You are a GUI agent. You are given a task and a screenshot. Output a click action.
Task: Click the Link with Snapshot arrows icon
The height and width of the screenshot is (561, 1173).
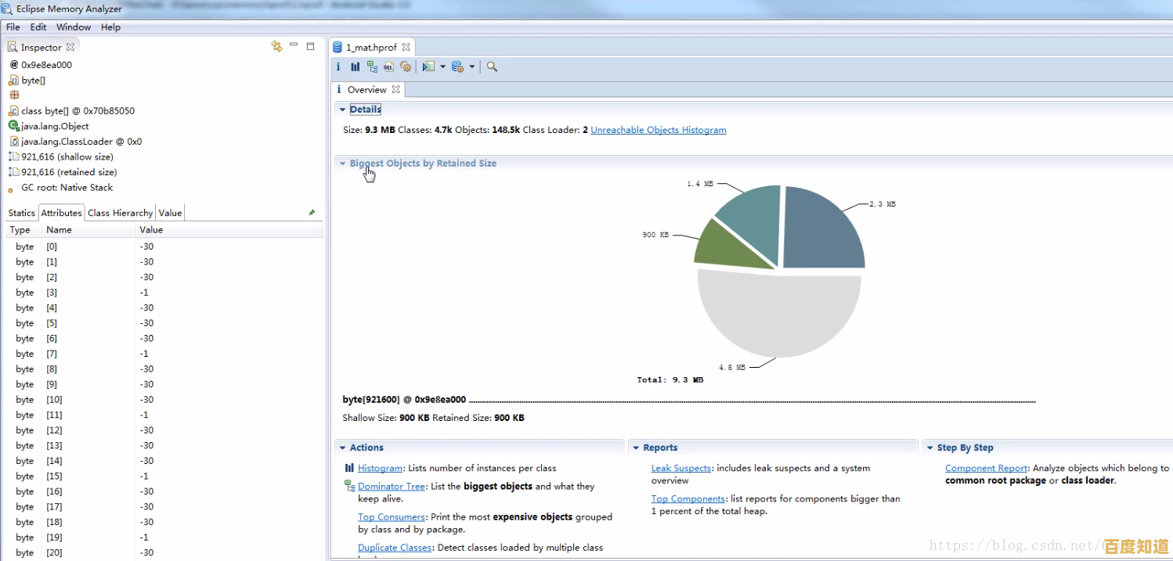tap(276, 46)
